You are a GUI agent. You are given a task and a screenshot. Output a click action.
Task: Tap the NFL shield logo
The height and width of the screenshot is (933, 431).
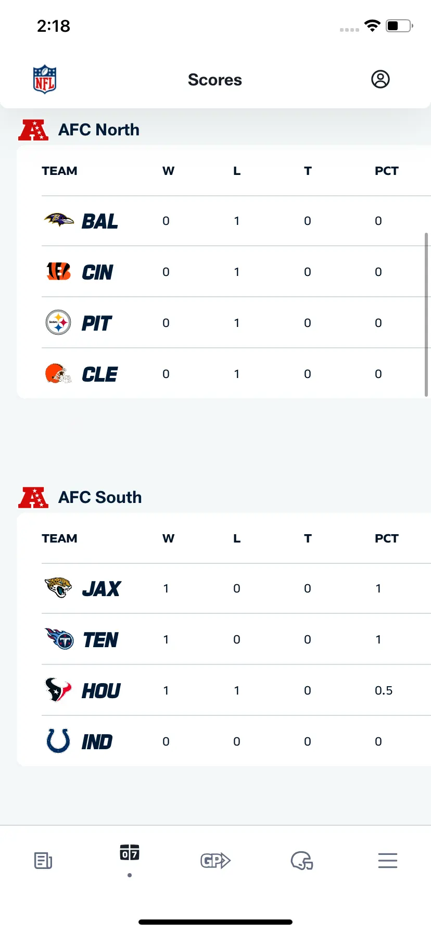point(45,80)
